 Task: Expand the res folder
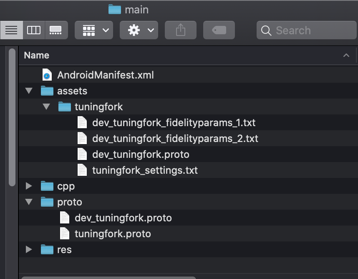click(x=29, y=250)
